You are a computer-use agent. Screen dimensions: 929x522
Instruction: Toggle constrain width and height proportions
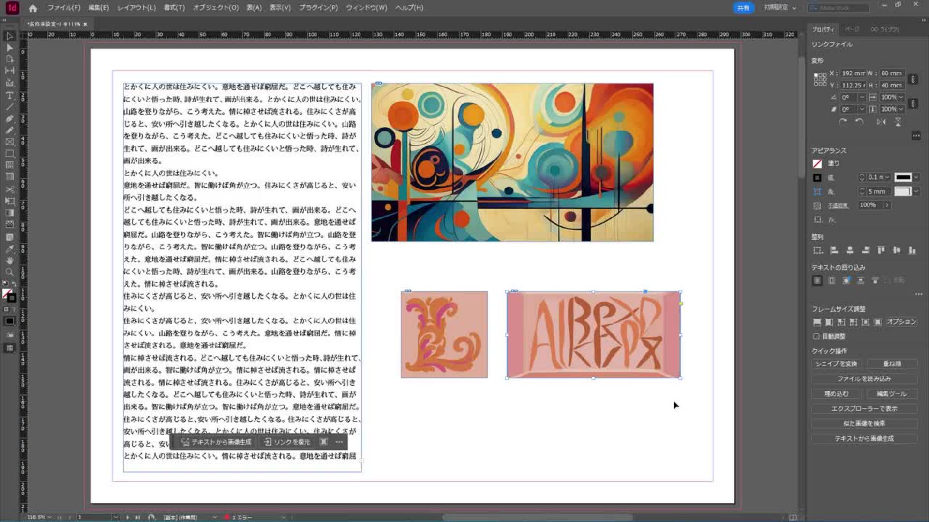click(x=913, y=79)
